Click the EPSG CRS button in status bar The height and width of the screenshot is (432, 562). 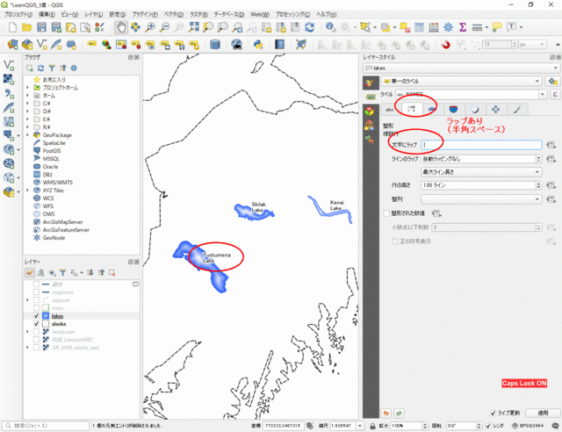click(527, 426)
